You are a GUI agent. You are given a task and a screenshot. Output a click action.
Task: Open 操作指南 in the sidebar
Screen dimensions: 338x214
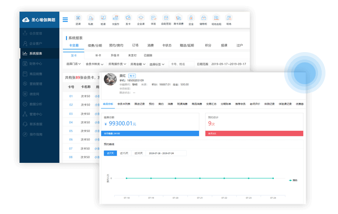pos(39,134)
